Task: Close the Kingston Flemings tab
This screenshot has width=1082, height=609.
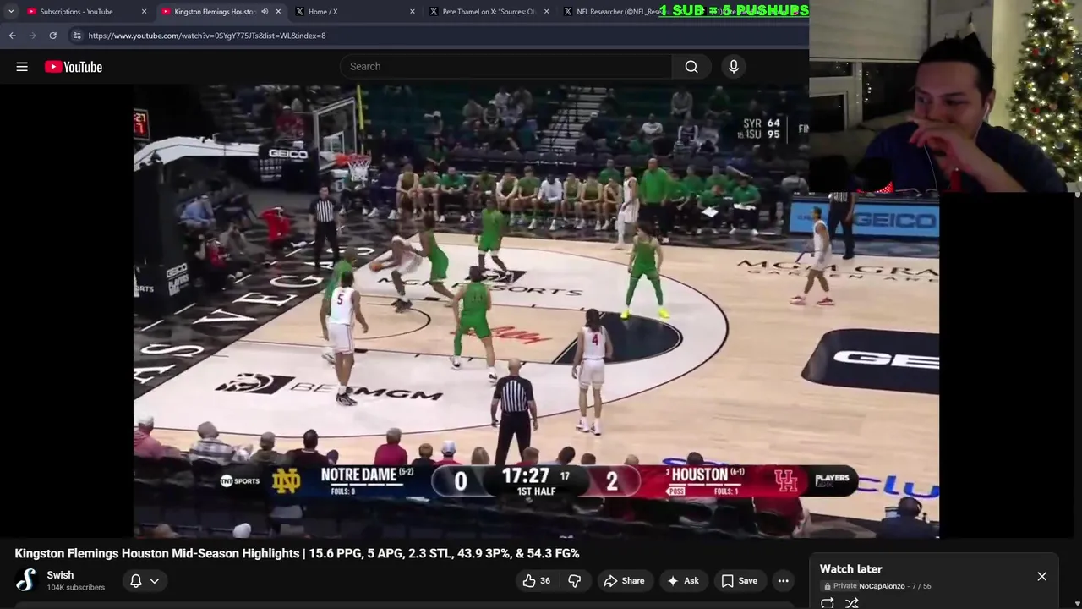Action: [278, 12]
